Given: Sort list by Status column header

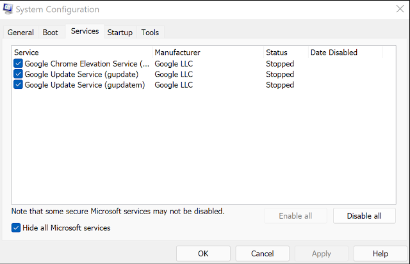Looking at the screenshot, I should click(285, 52).
